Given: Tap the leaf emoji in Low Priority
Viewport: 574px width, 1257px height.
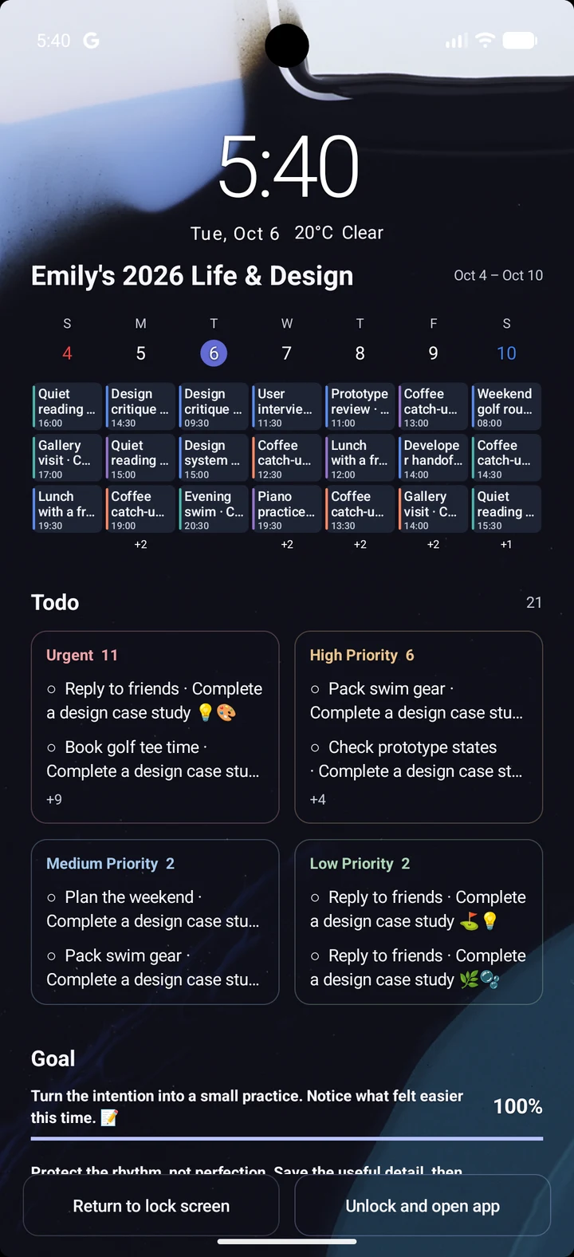Looking at the screenshot, I should point(470,979).
